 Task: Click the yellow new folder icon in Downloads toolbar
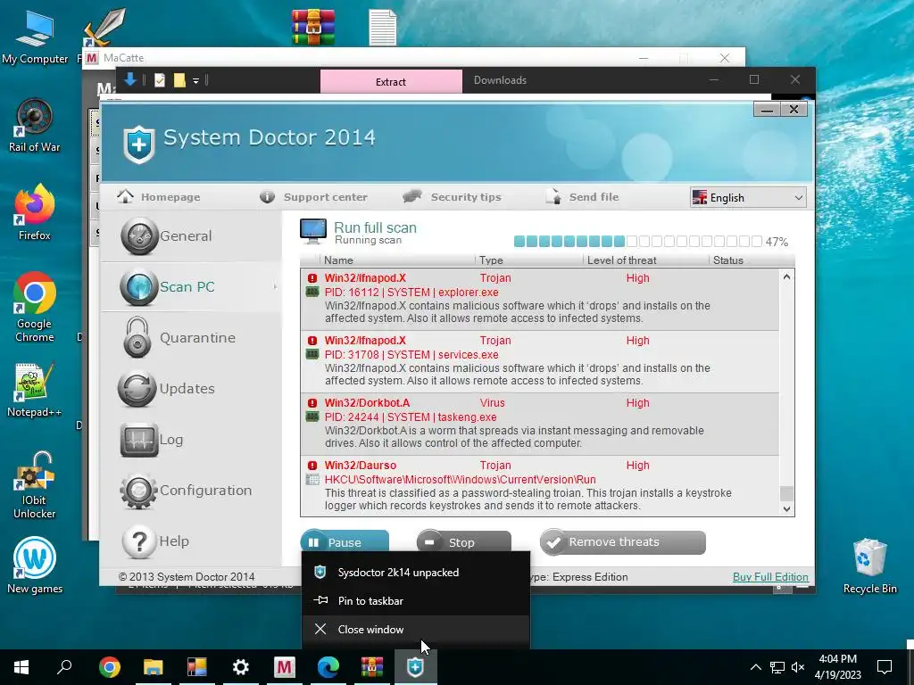[x=179, y=80]
